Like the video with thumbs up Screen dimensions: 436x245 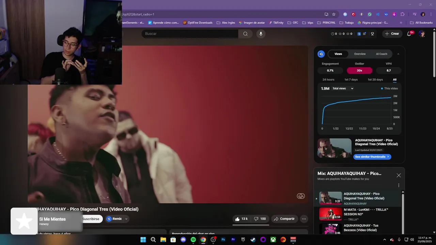click(241, 219)
